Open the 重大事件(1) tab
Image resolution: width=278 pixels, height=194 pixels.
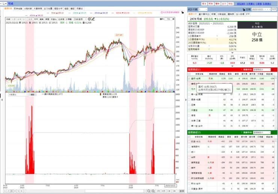tap(204, 14)
